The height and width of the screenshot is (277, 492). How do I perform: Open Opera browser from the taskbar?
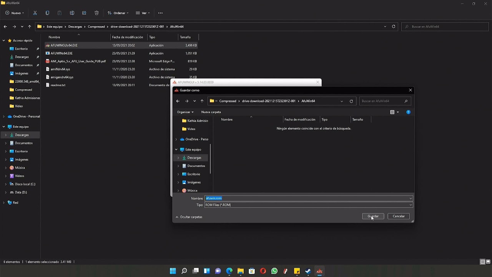(263, 271)
